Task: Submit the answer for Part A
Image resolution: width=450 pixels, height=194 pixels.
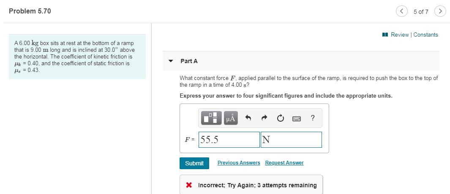Action: pos(194,163)
